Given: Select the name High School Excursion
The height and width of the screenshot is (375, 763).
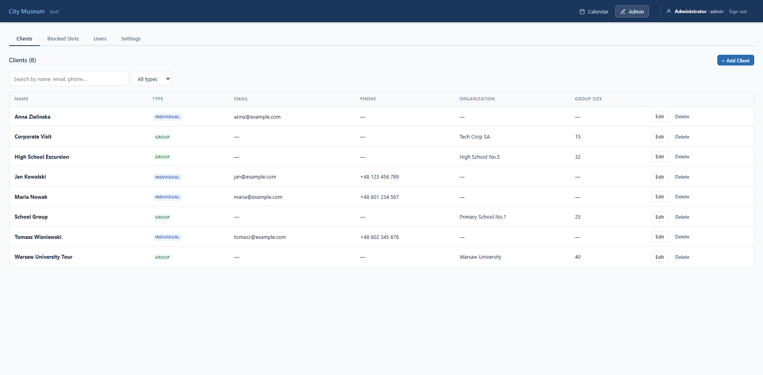Looking at the screenshot, I should tap(42, 157).
